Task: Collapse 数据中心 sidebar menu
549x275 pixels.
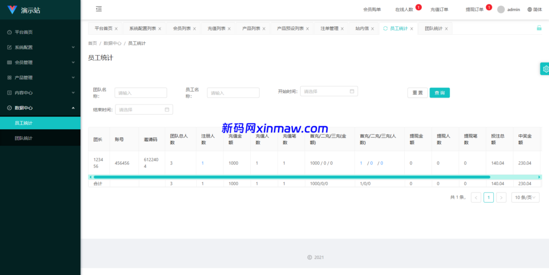Action: point(40,108)
